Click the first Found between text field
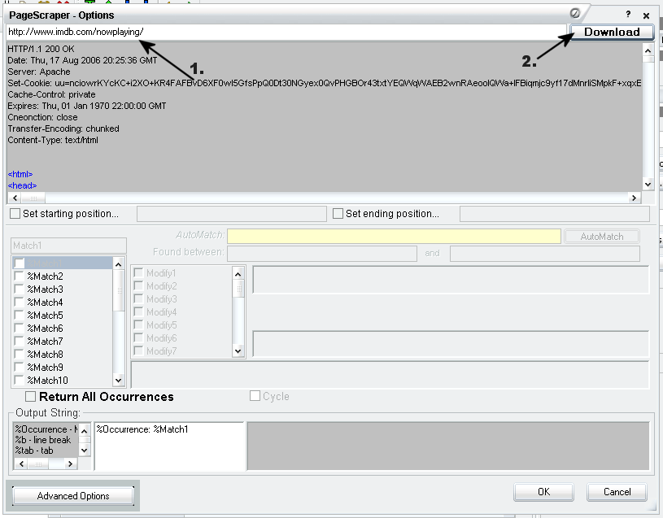The width and height of the screenshot is (663, 518). coord(322,254)
